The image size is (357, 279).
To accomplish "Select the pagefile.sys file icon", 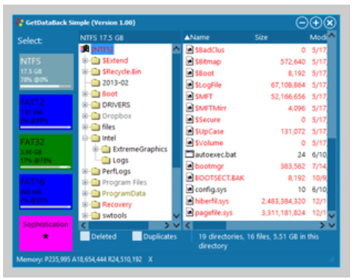I will pyautogui.click(x=190, y=212).
